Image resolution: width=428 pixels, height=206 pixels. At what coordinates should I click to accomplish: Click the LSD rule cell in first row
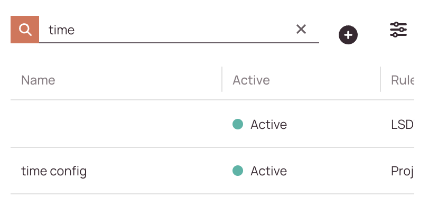(x=402, y=125)
